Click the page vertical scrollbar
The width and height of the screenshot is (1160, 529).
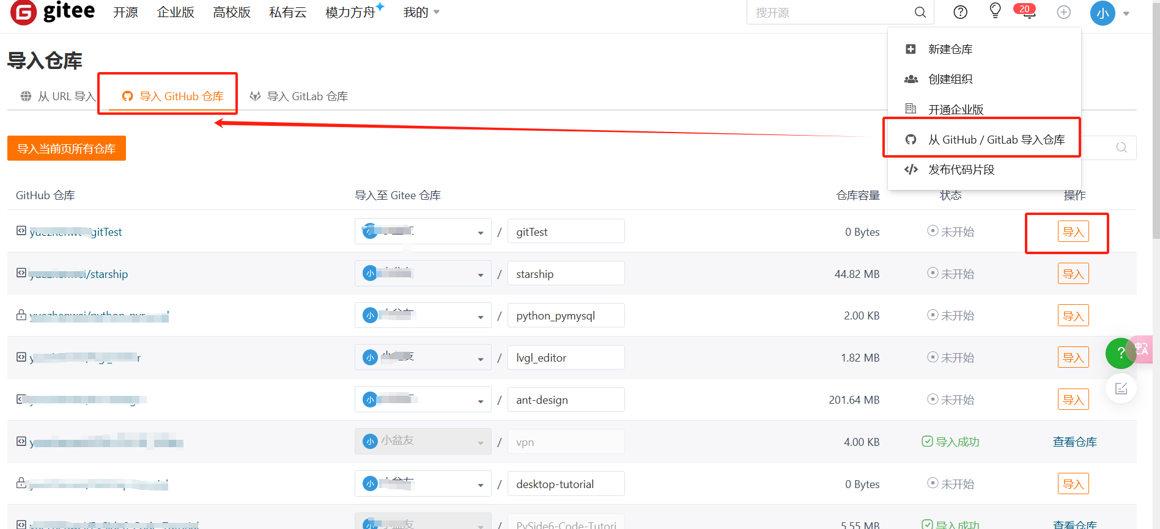(1156, 122)
